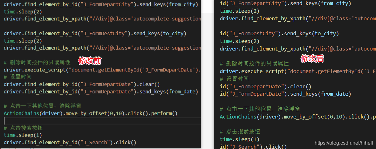Click id("J_FormDepartDate").clear() in right pane
The height and width of the screenshot is (149, 376).
click(x=266, y=86)
